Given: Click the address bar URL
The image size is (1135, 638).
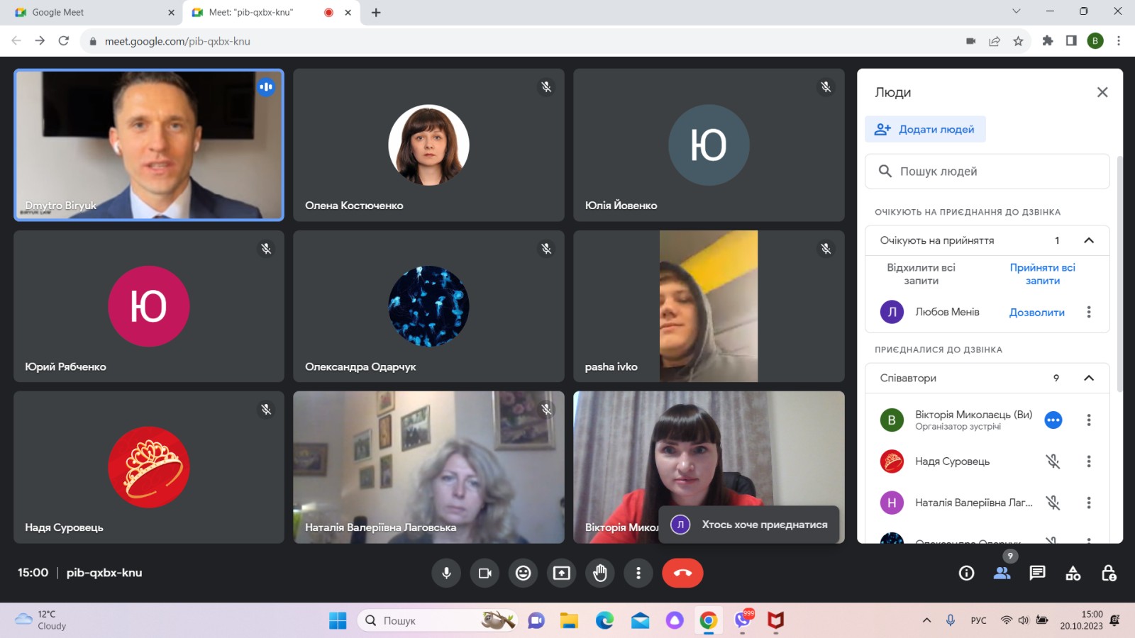Looking at the screenshot, I should click(177, 41).
